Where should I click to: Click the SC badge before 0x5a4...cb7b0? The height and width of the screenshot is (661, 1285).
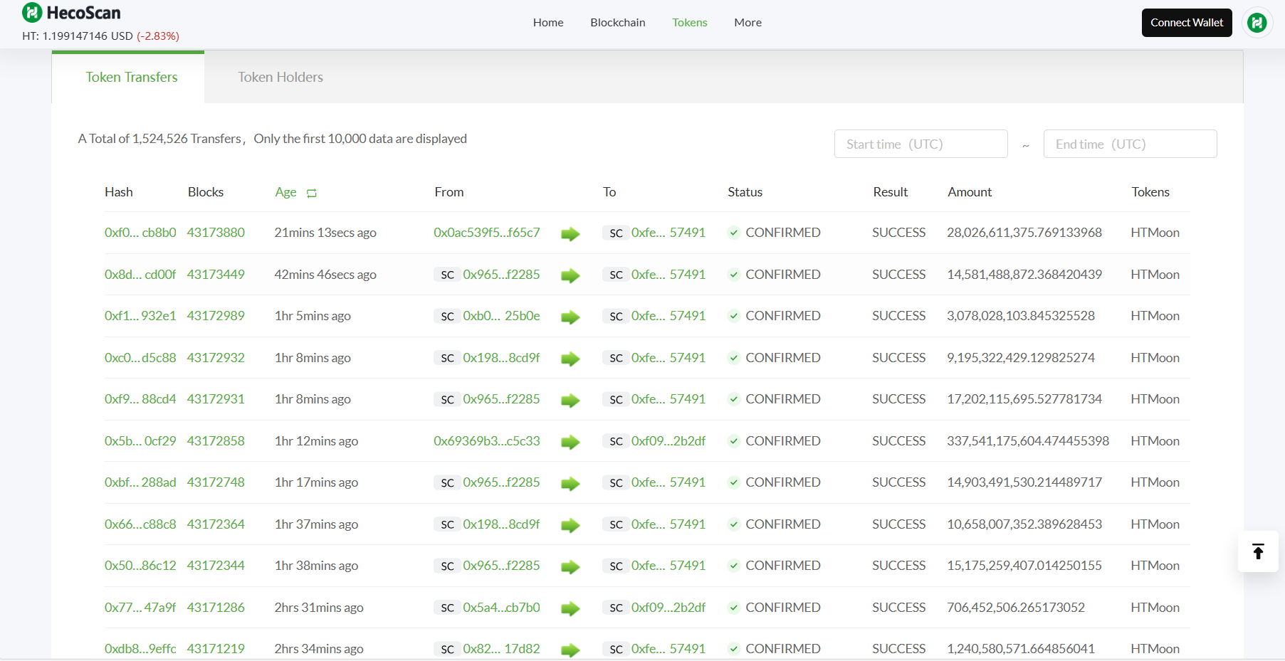click(447, 608)
